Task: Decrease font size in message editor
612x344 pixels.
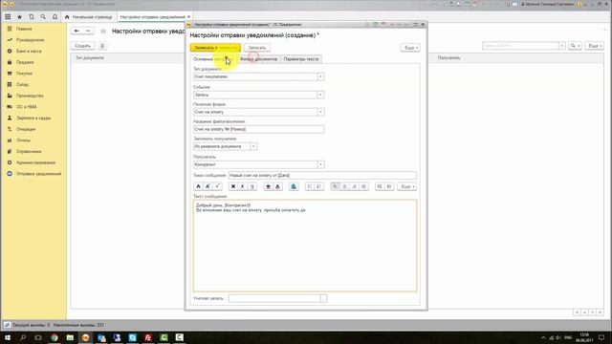Action: point(218,186)
